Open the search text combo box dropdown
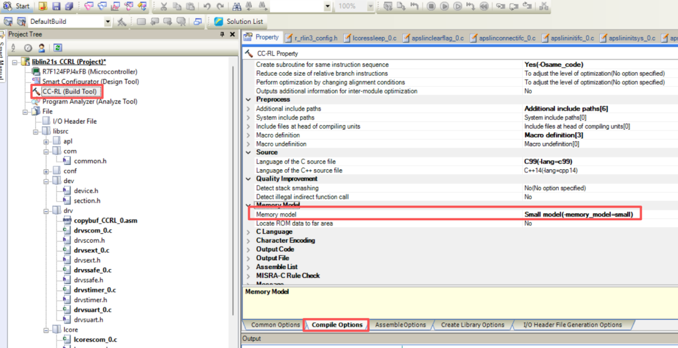 [x=327, y=6]
